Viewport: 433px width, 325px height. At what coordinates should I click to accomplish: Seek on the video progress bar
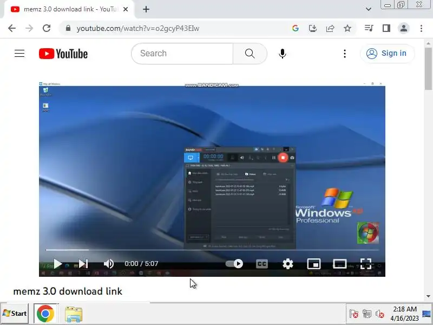pos(212,250)
